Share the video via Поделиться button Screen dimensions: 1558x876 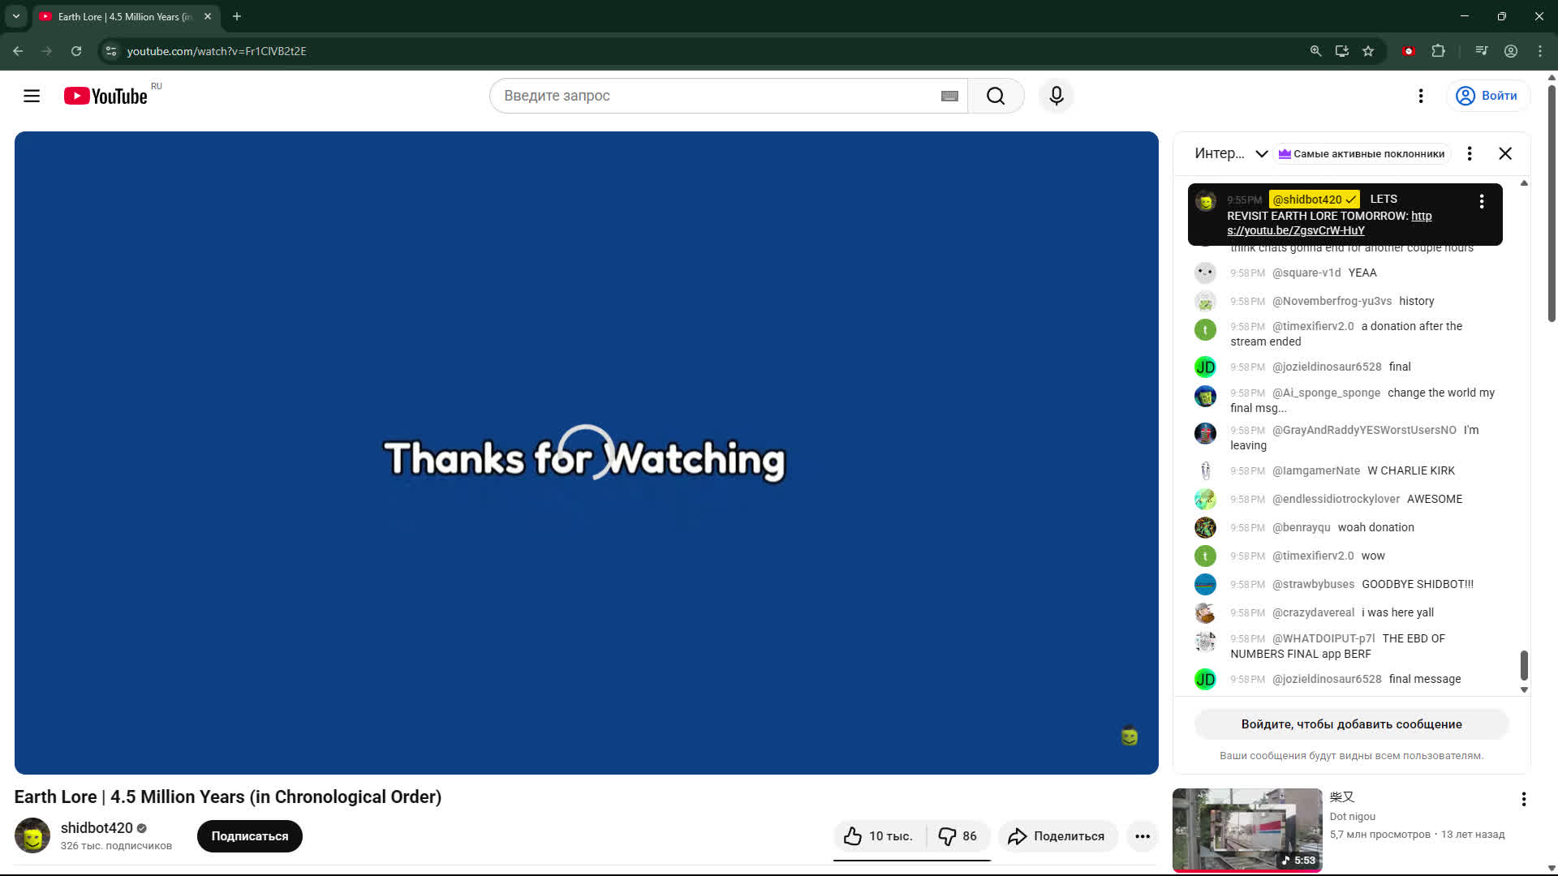(x=1057, y=836)
